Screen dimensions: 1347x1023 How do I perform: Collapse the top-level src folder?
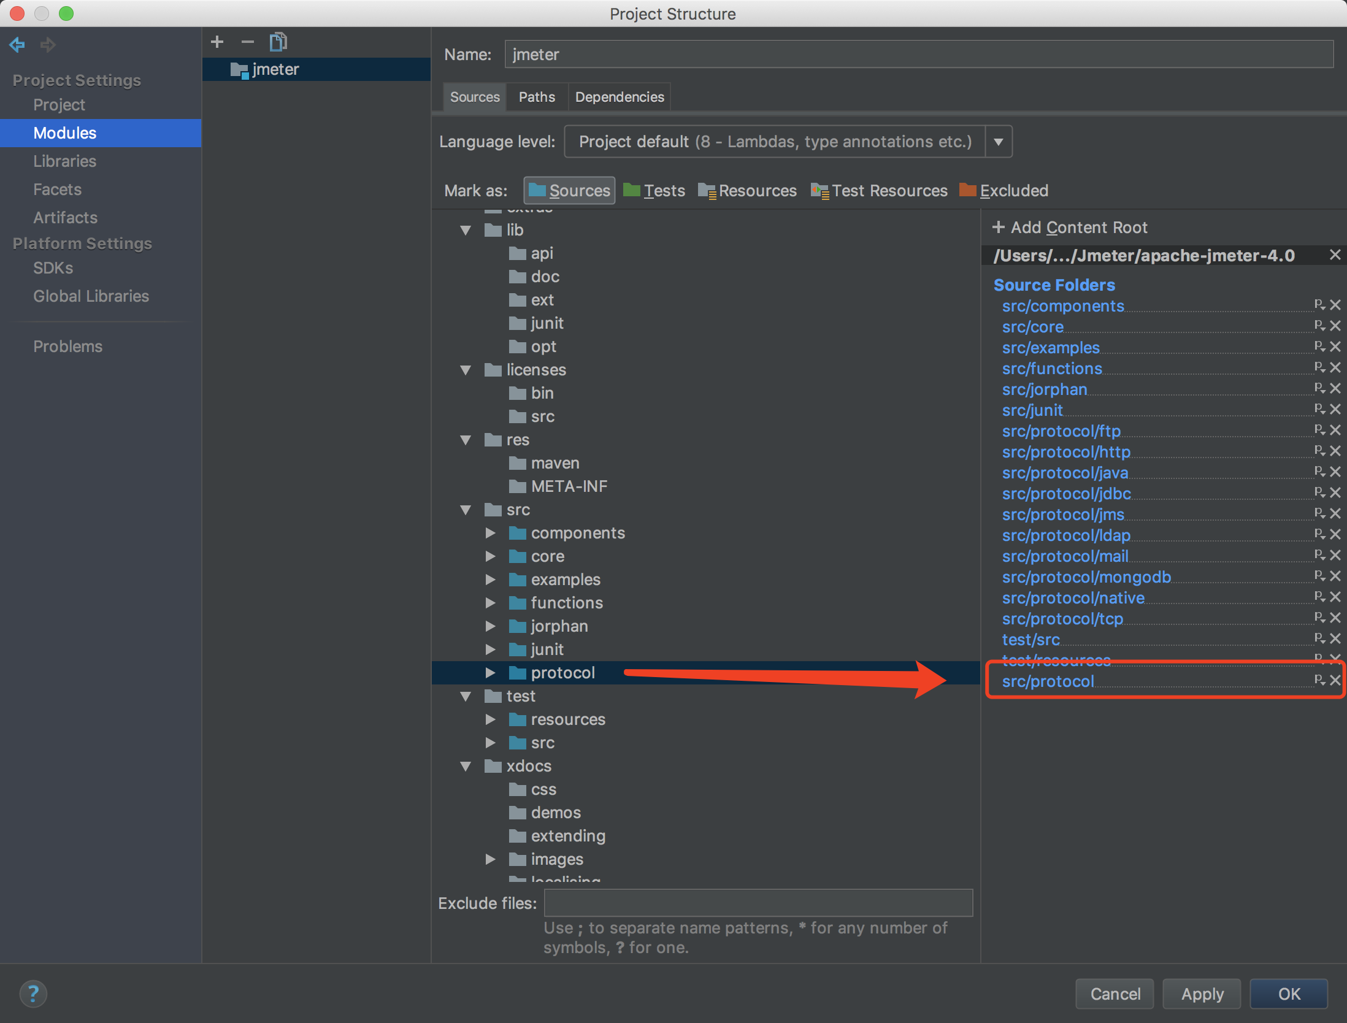click(466, 510)
